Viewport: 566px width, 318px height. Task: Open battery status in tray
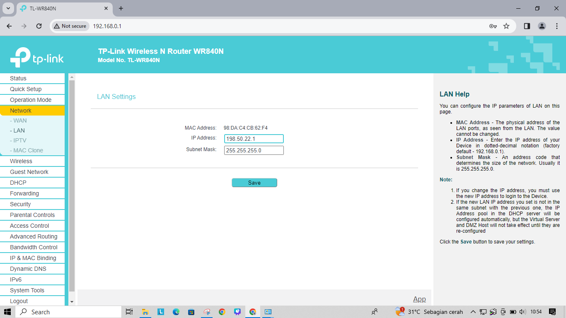tap(513, 312)
